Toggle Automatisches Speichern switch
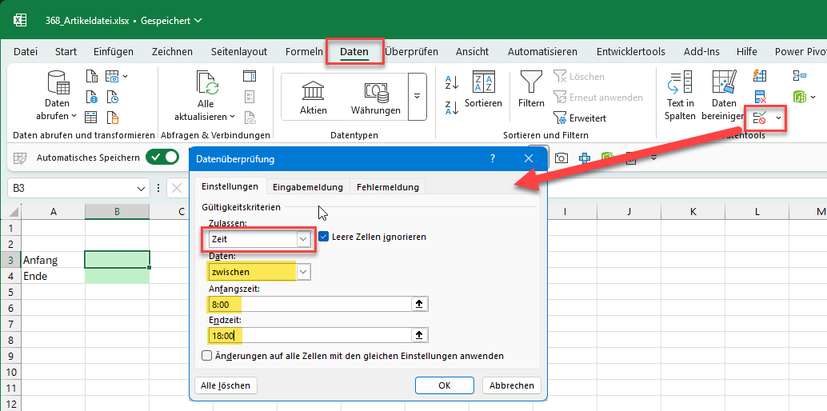The image size is (827, 411). click(x=161, y=158)
